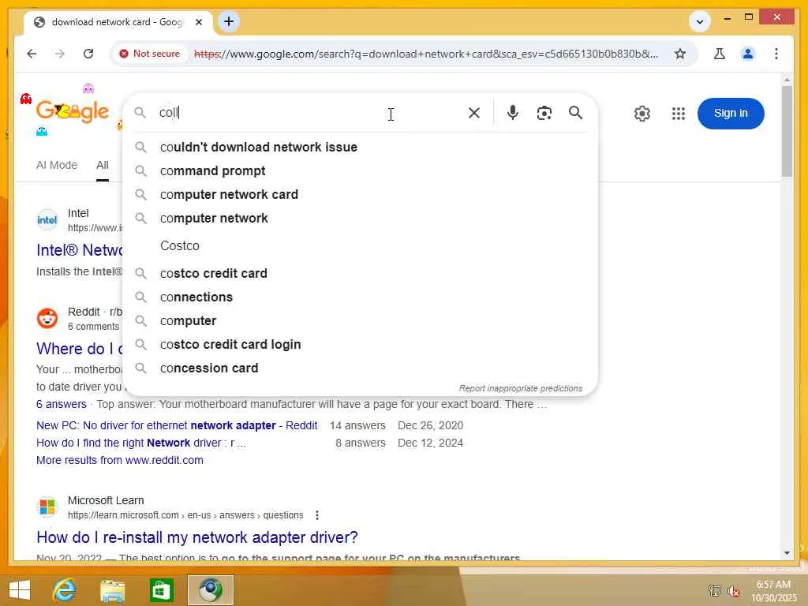The height and width of the screenshot is (606, 808).
Task: Choose suggestion couldn't download network issue
Action: tap(361, 147)
